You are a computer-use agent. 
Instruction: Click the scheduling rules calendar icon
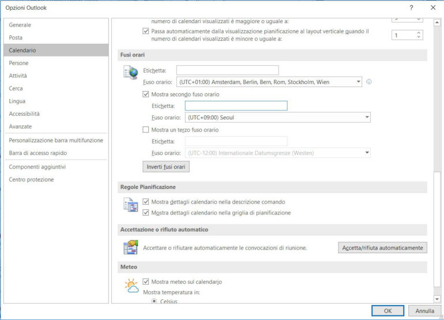pyautogui.click(x=130, y=205)
